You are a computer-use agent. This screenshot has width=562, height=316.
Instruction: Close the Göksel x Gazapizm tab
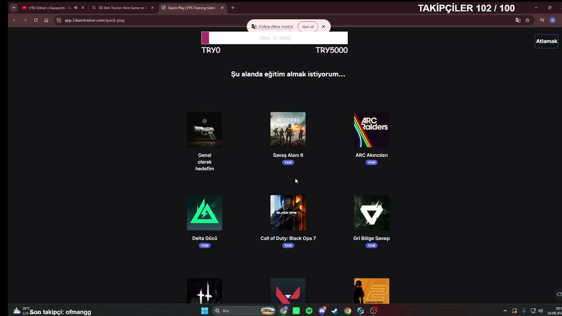click(83, 7)
